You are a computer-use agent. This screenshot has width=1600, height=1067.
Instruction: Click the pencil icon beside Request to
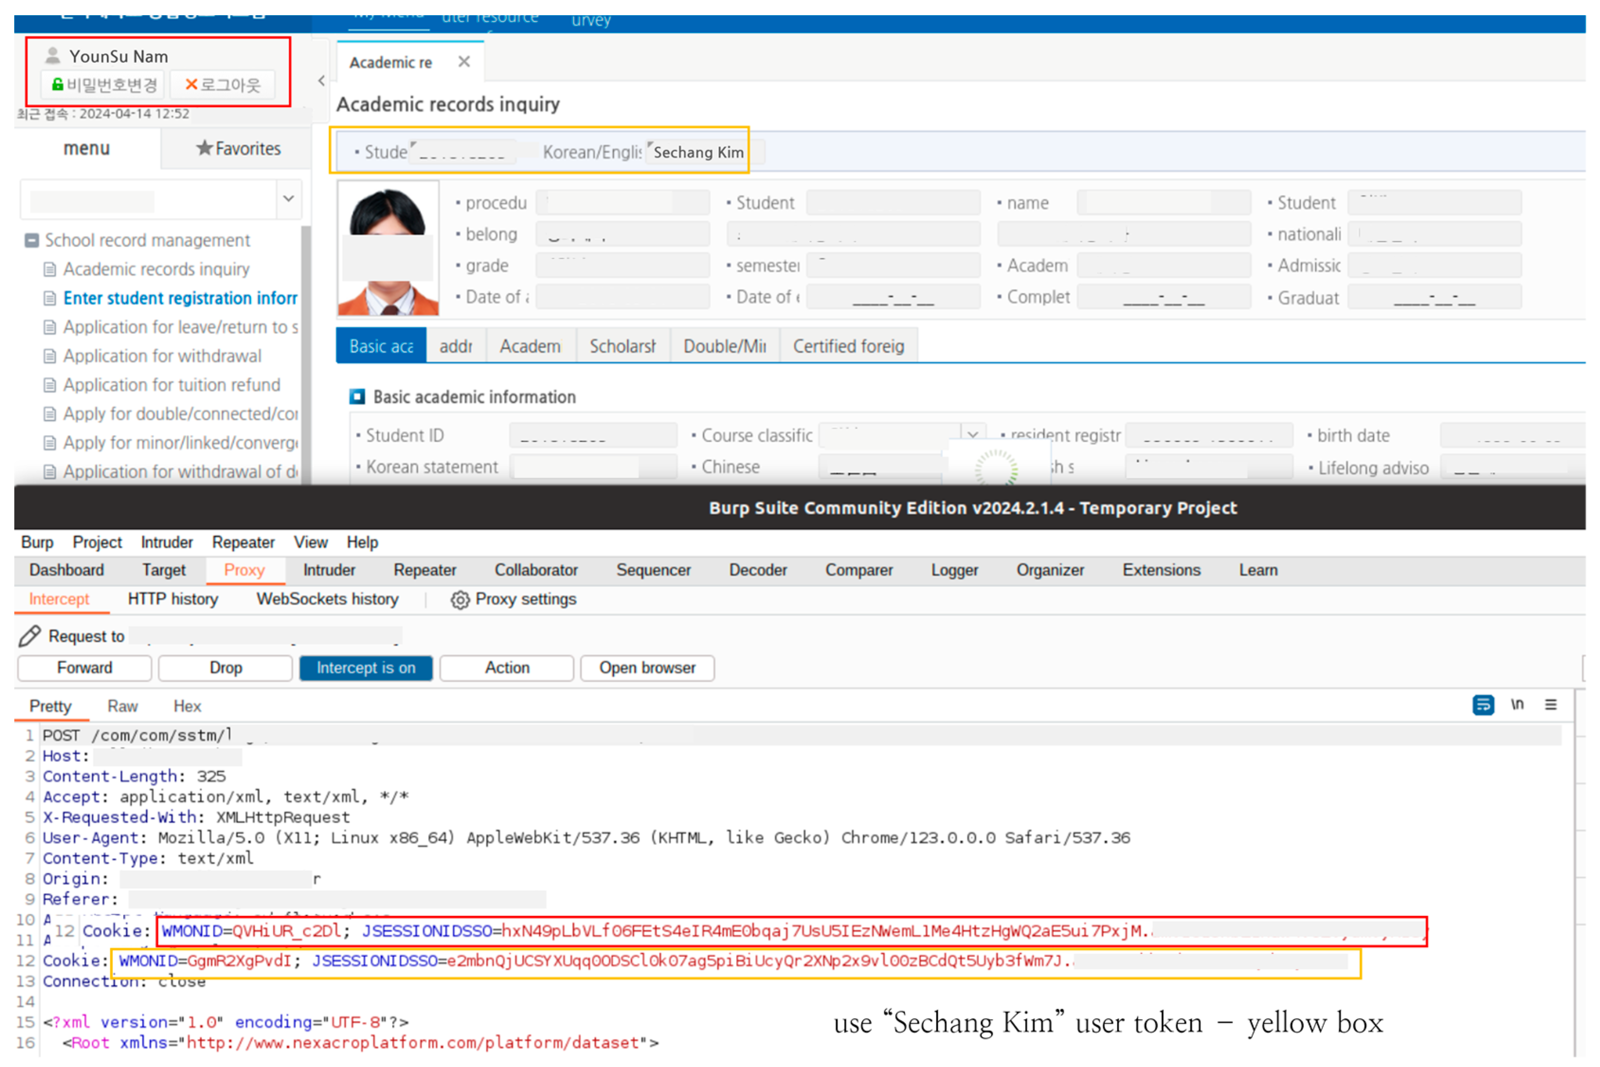click(x=30, y=636)
